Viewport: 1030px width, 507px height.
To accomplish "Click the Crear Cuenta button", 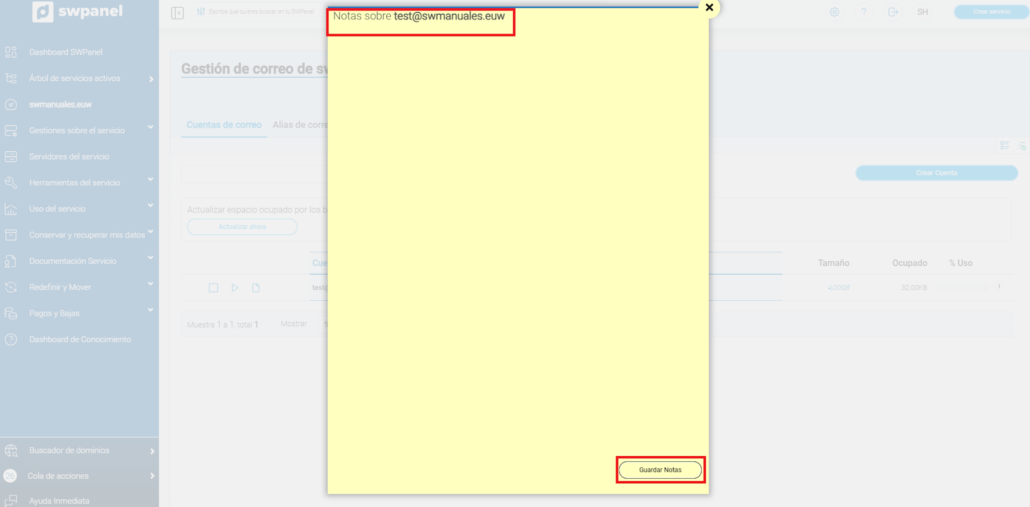I will (x=936, y=173).
